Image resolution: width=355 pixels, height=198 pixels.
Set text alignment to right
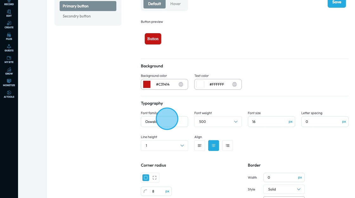click(x=227, y=146)
